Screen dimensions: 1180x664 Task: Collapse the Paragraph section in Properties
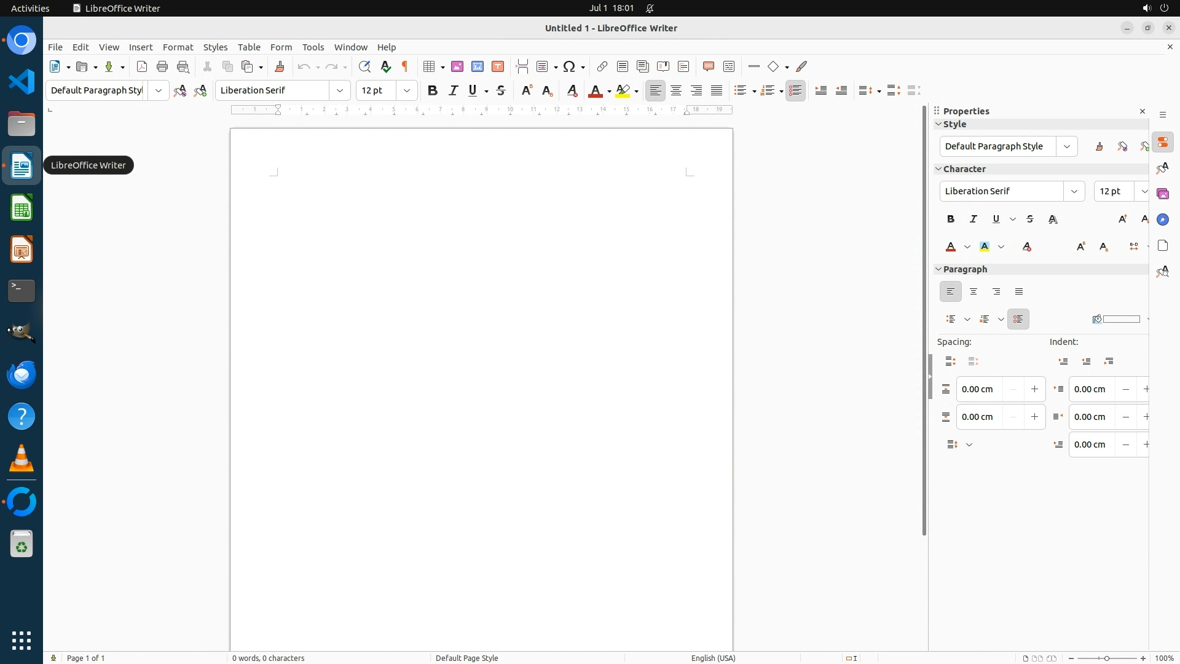tap(938, 269)
